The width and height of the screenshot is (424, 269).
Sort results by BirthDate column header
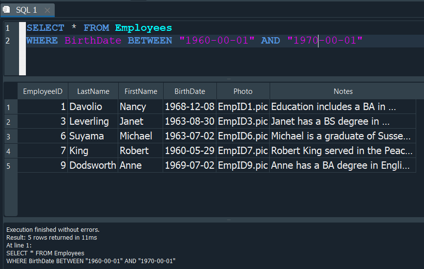coord(190,91)
